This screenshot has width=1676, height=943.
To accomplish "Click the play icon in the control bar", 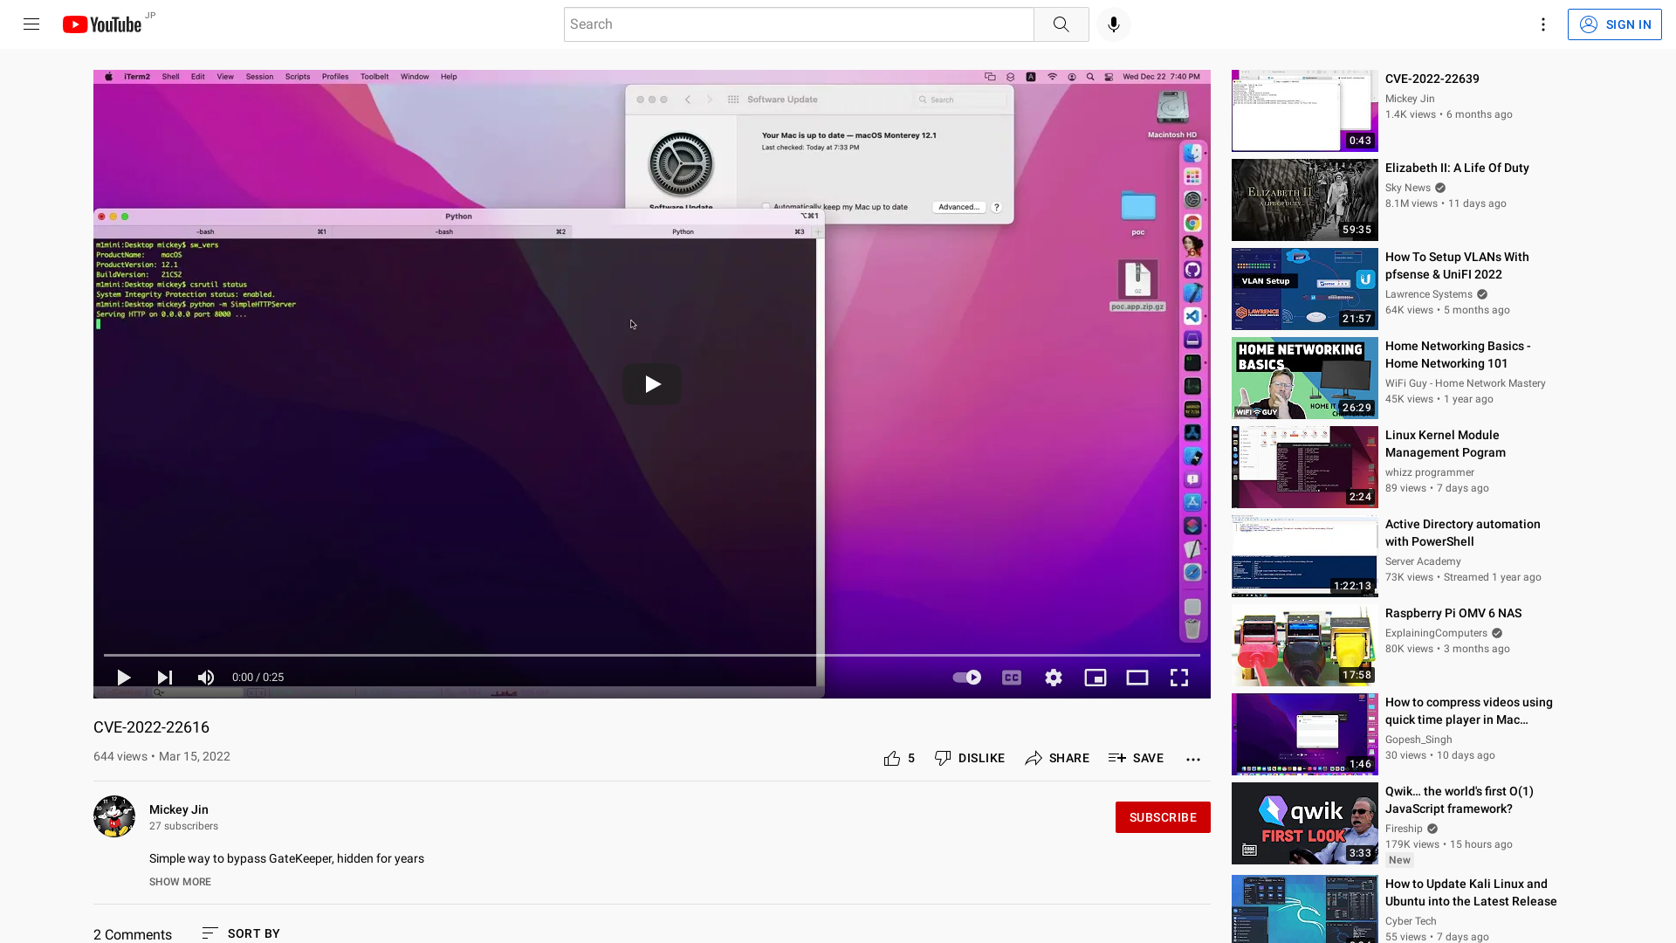I will [123, 678].
